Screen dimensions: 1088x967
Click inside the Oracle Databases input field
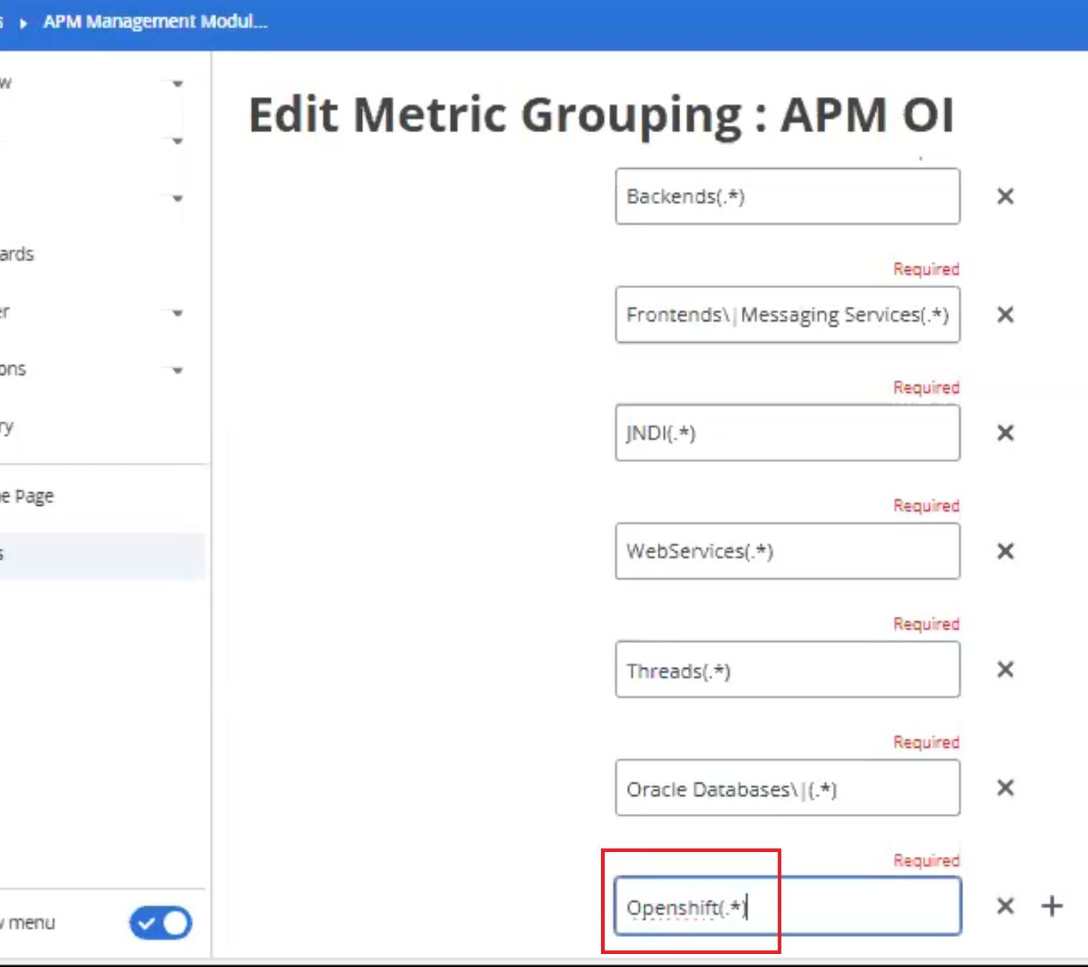pos(787,788)
